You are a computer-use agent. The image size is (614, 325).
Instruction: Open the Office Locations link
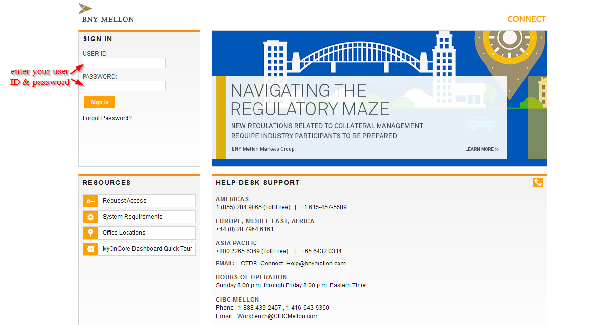[x=124, y=233]
